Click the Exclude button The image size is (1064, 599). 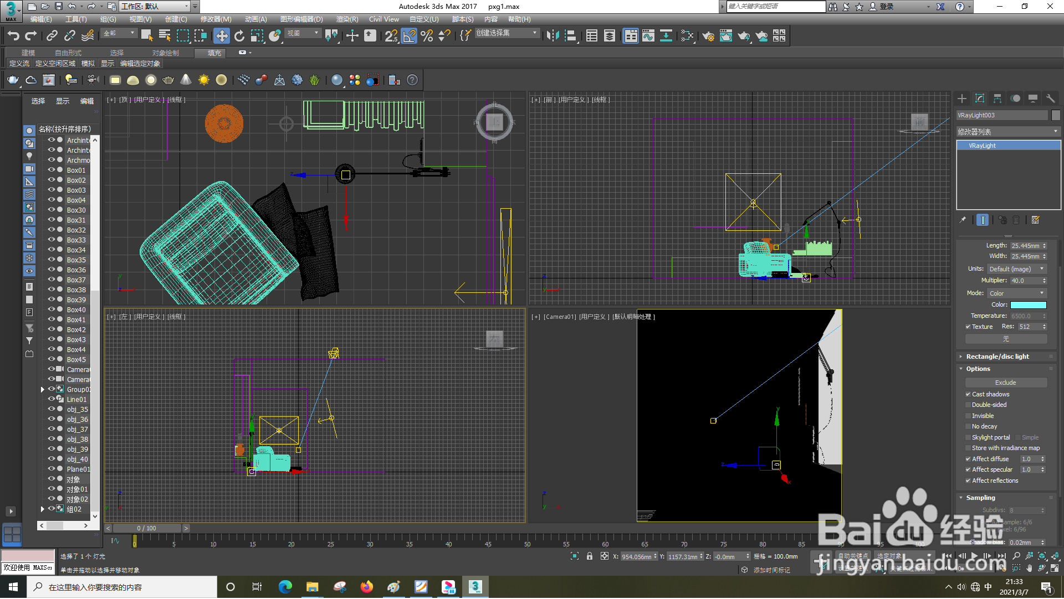(x=1005, y=383)
